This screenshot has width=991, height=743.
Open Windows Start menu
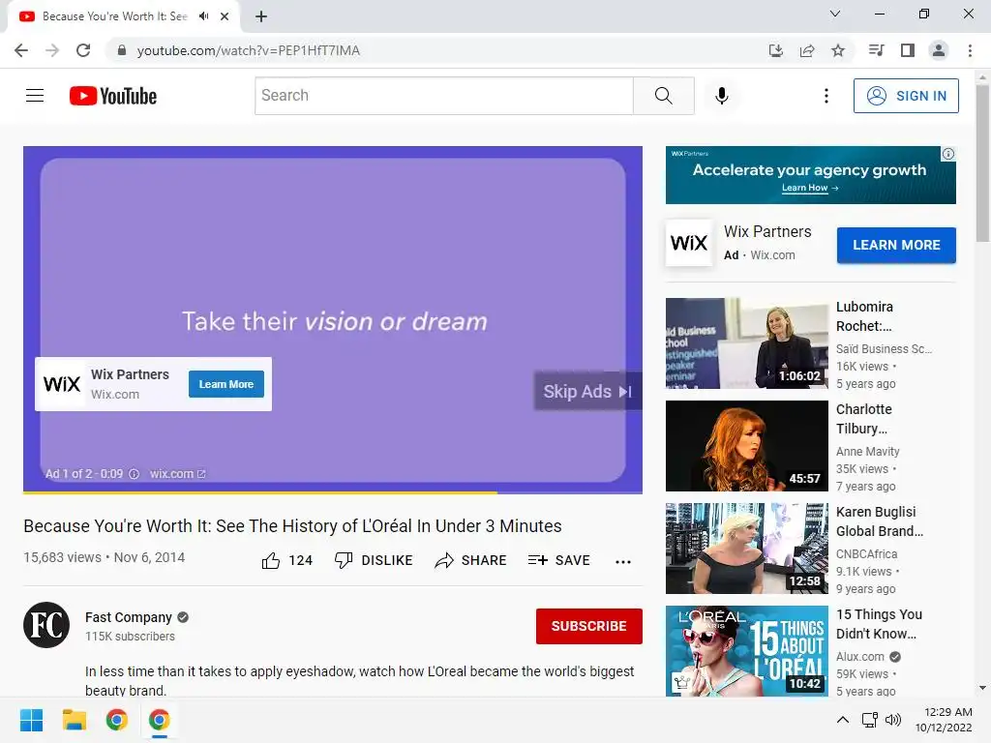31,720
